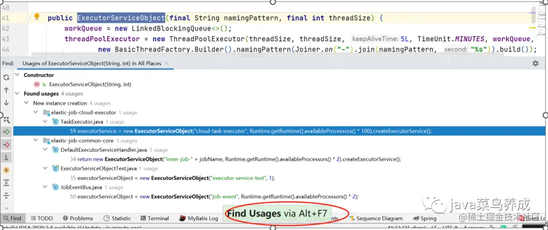Open the Spring tool window tab

424,218
